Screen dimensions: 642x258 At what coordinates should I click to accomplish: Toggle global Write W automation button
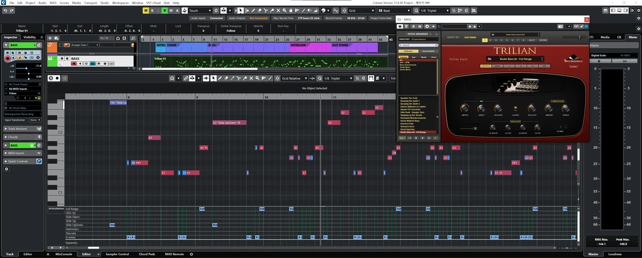click(x=171, y=10)
